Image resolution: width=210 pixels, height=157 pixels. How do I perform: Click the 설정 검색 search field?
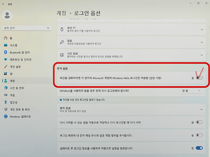(27, 28)
